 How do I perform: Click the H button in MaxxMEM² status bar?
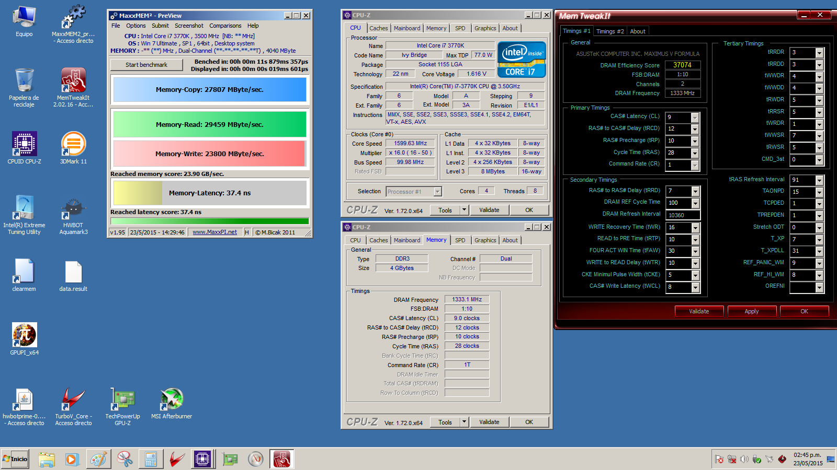point(247,232)
